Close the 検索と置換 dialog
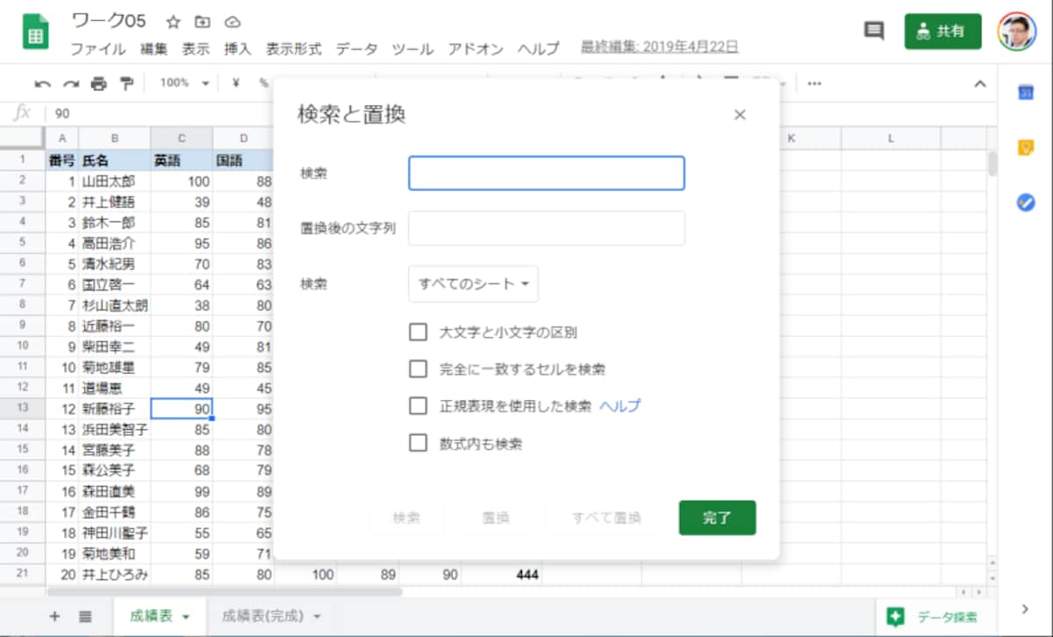The width and height of the screenshot is (1053, 637). [740, 115]
